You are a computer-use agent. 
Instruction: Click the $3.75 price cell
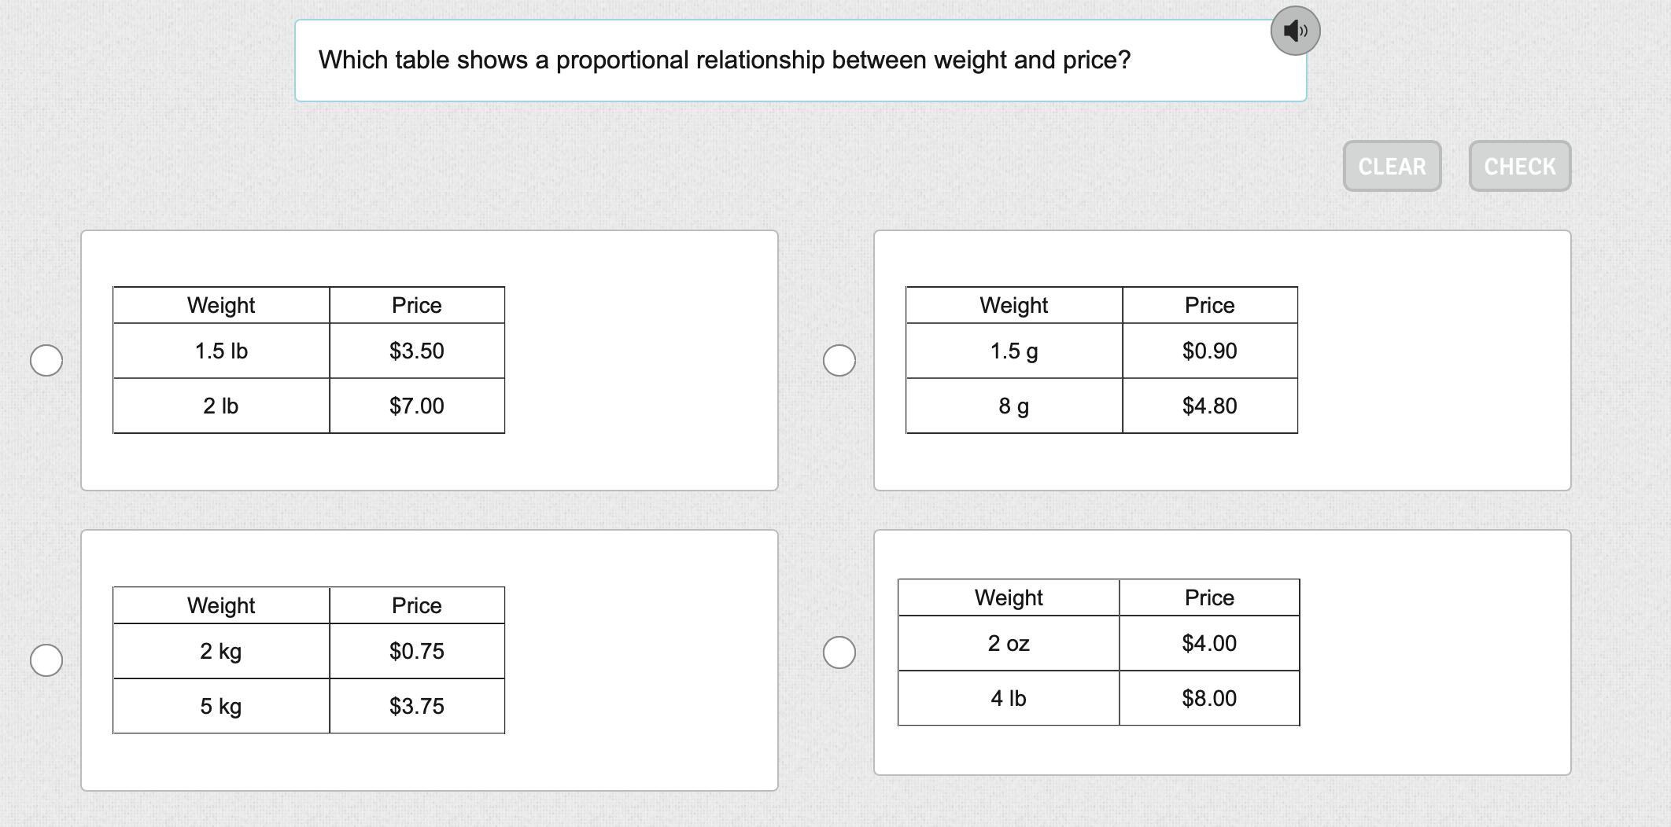[416, 706]
